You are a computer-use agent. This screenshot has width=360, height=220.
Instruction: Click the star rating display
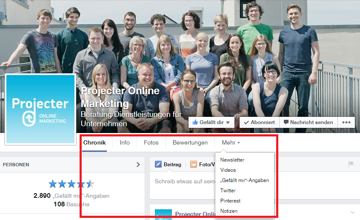coord(71,184)
